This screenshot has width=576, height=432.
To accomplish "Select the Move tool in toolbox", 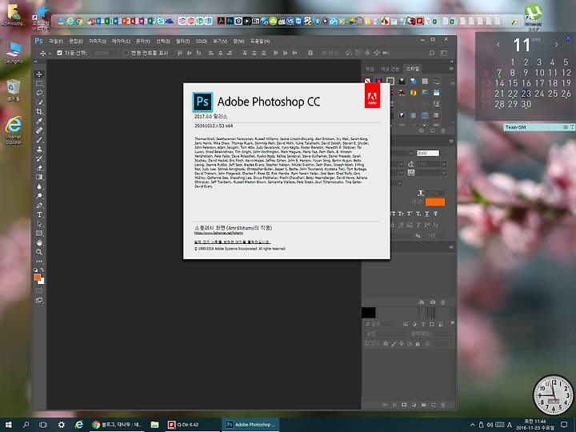I will tap(39, 74).
